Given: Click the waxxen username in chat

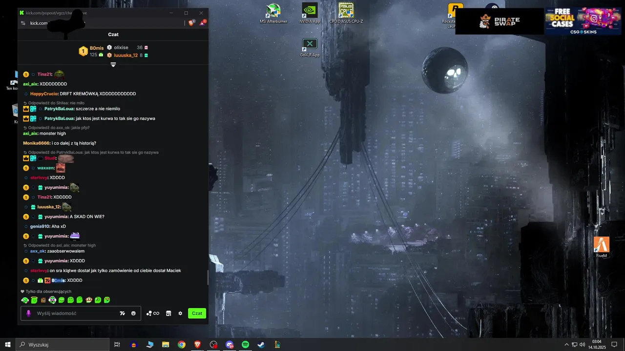Looking at the screenshot, I should coord(45,168).
